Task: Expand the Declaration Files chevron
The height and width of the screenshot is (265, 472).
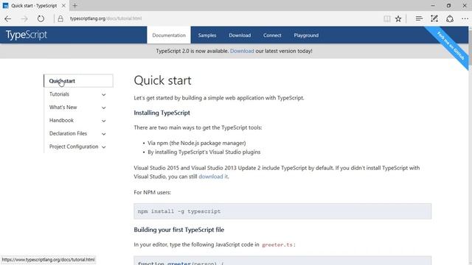Action: 103,134
